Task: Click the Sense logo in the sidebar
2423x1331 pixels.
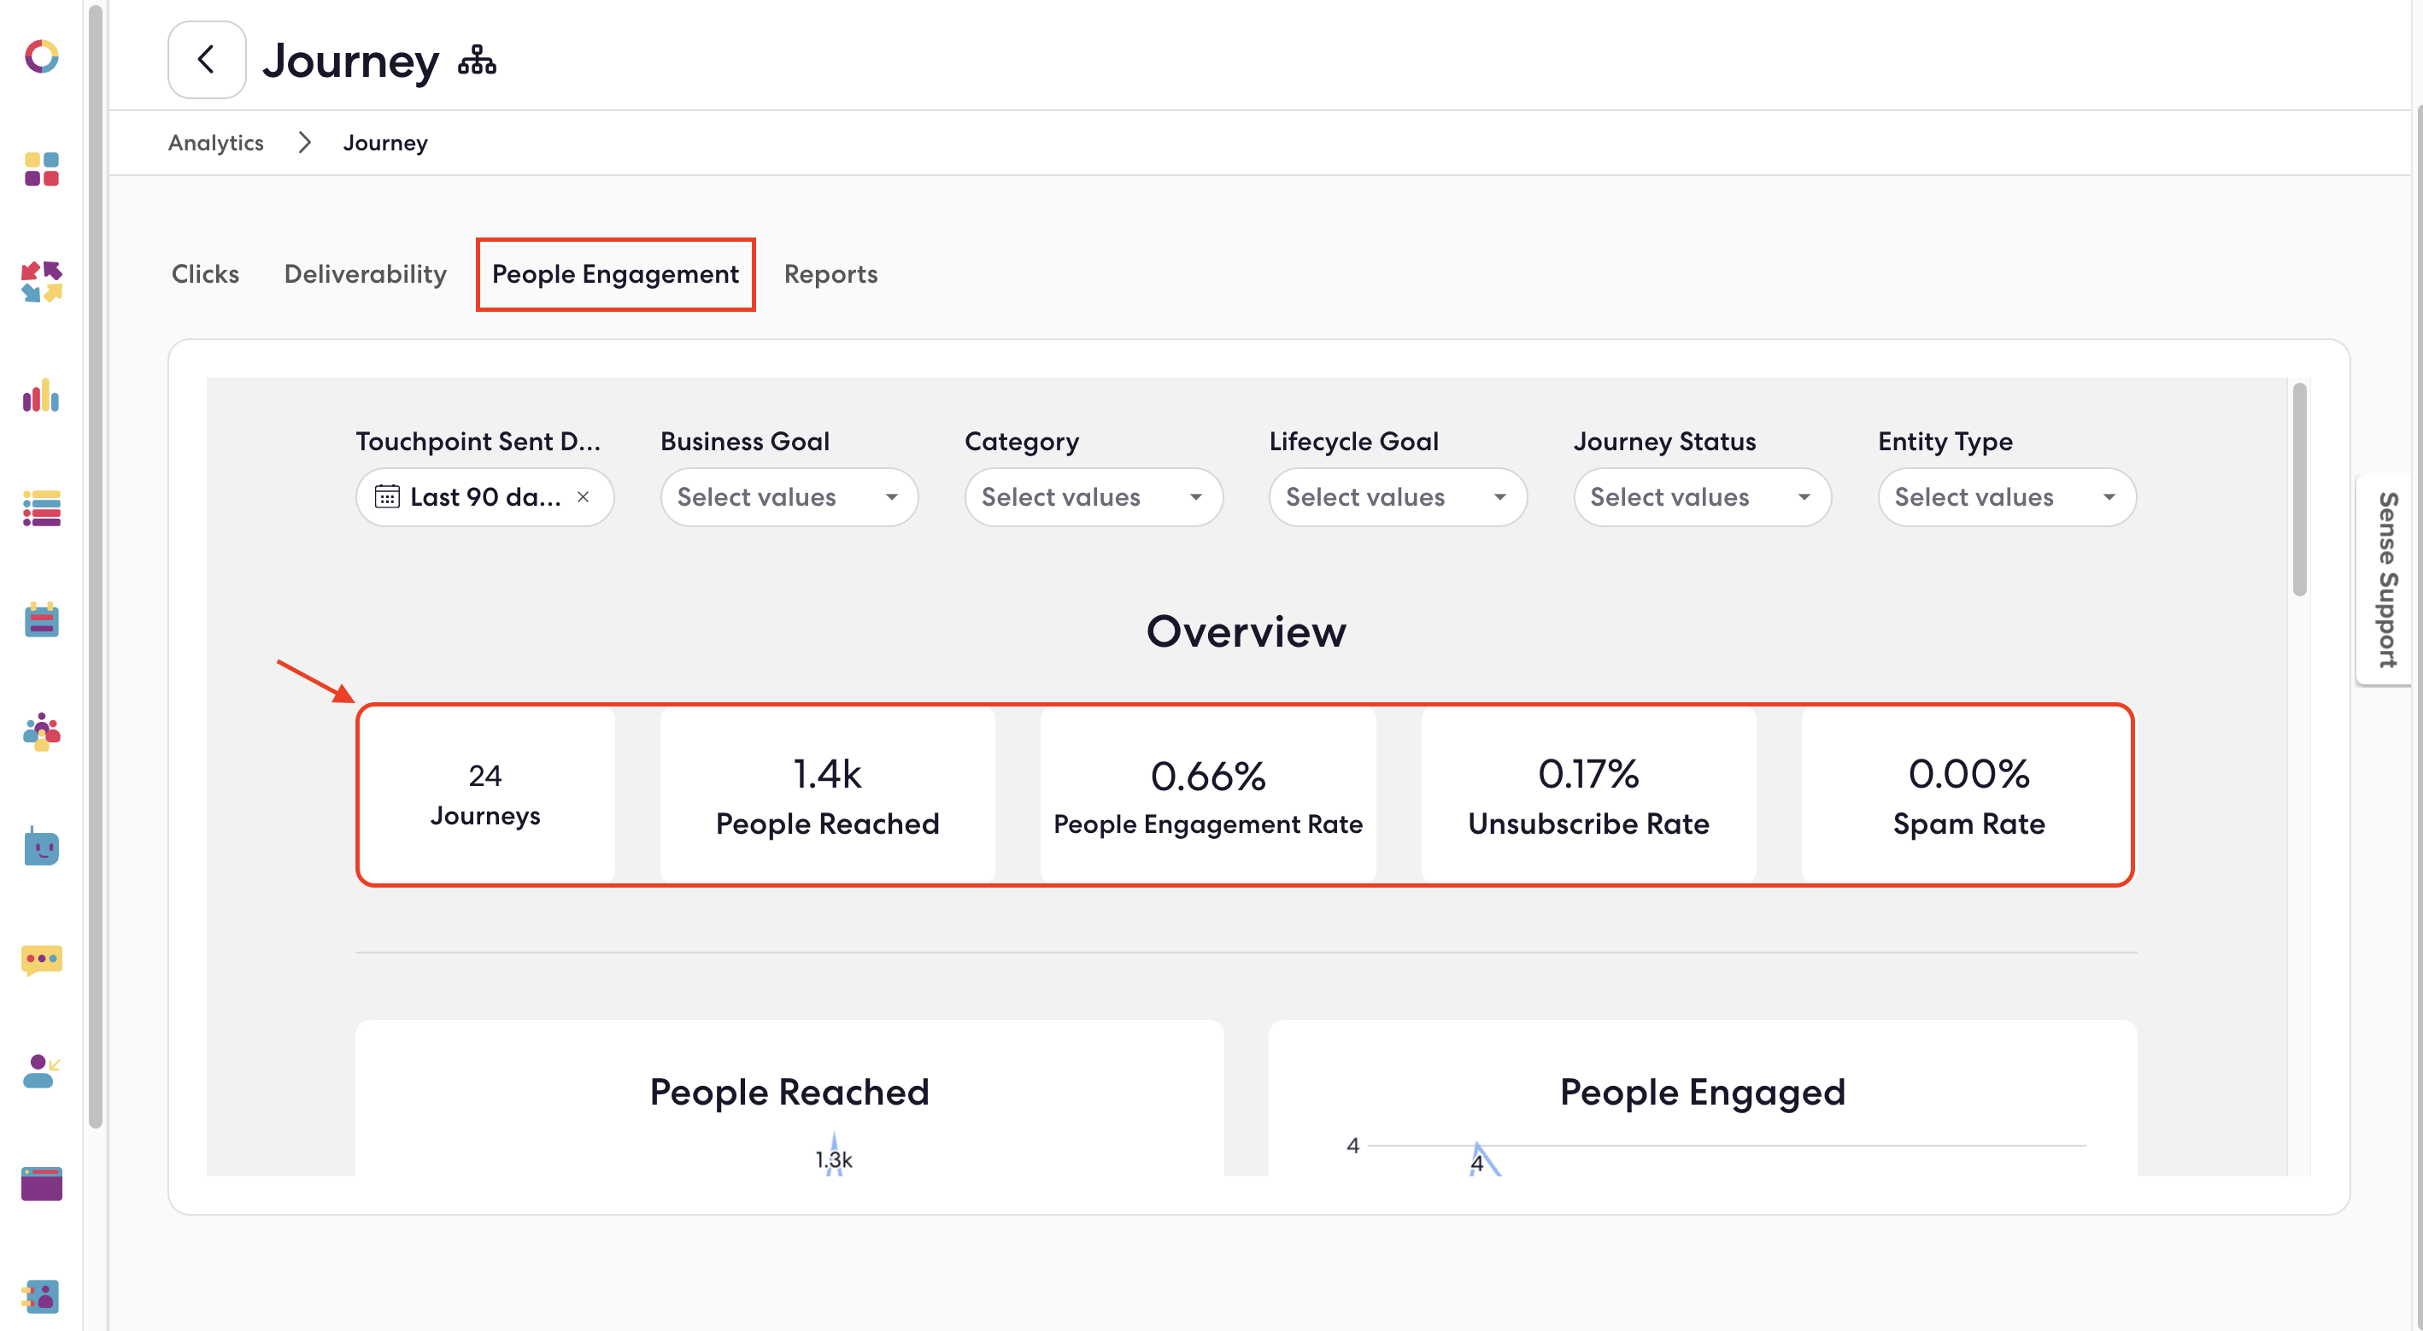Action: (41, 56)
